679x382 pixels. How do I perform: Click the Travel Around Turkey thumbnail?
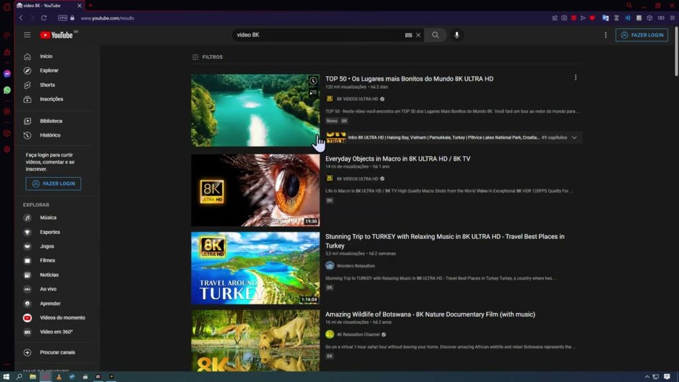[x=255, y=268]
